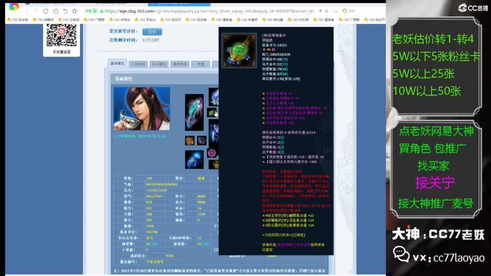
Task: Click the character portrait image
Action: tap(142, 108)
